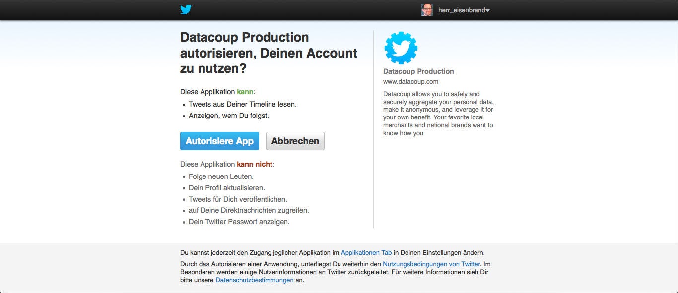Click the Twitter bird logo in header
Screen dimensions: 678x293
pyautogui.click(x=186, y=10)
